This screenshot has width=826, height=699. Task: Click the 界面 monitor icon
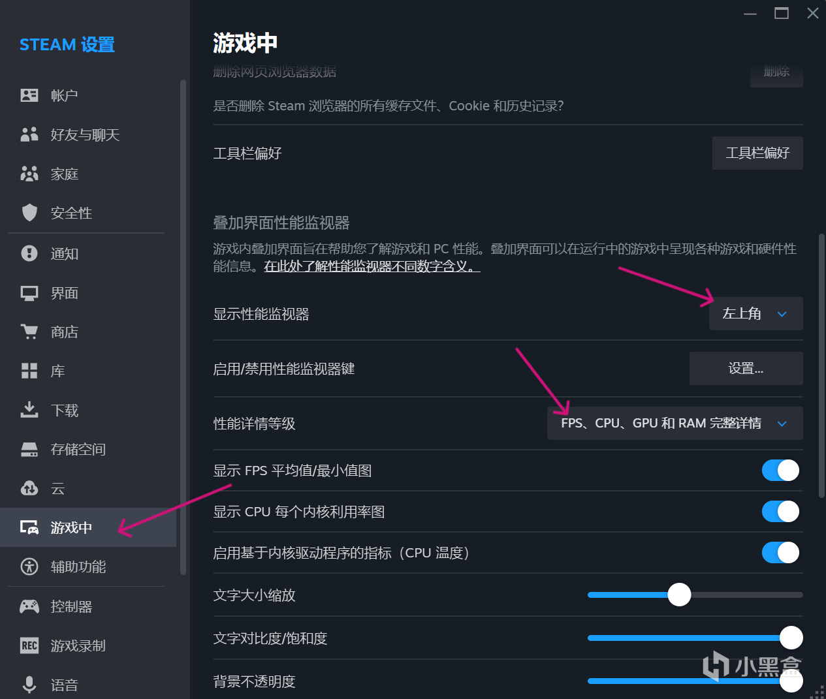(29, 293)
